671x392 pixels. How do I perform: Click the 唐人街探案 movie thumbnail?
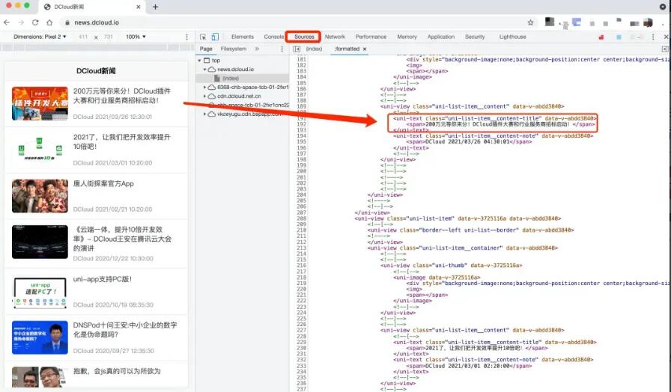pyautogui.click(x=40, y=196)
